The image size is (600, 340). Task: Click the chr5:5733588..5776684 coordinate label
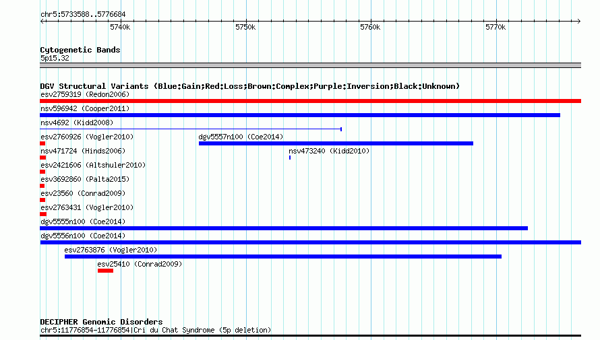coord(83,15)
